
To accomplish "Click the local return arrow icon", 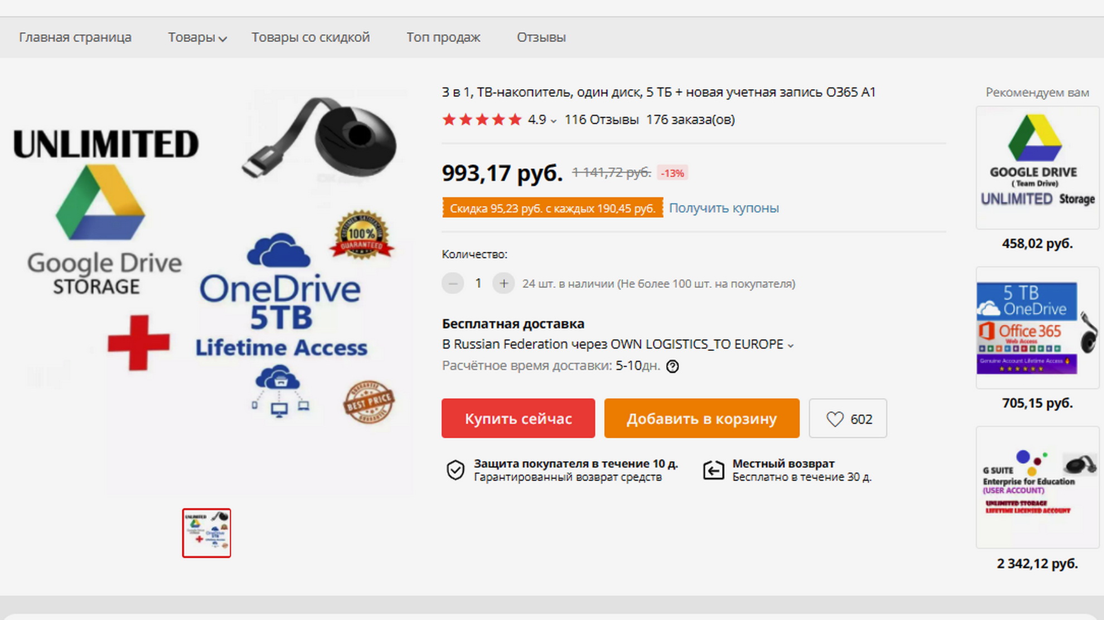I will click(713, 470).
